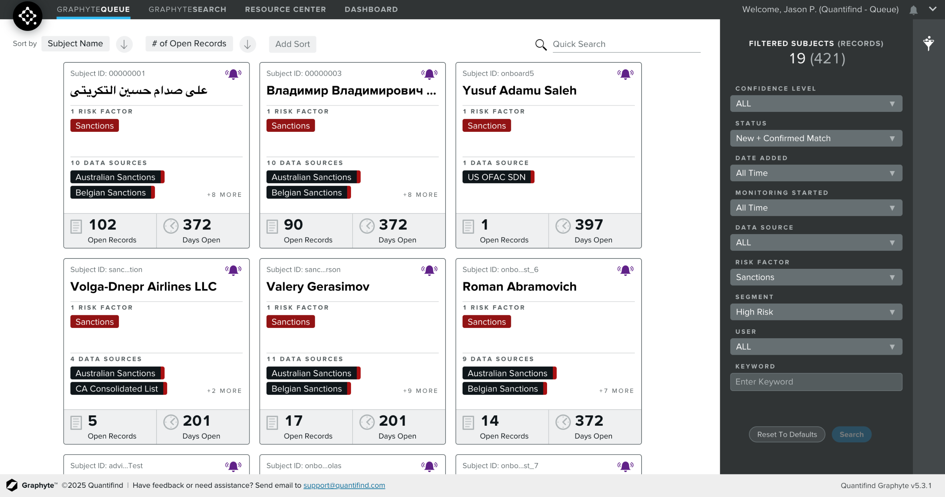Toggle the filter funnel panel icon
Image resolution: width=945 pixels, height=497 pixels.
point(928,44)
